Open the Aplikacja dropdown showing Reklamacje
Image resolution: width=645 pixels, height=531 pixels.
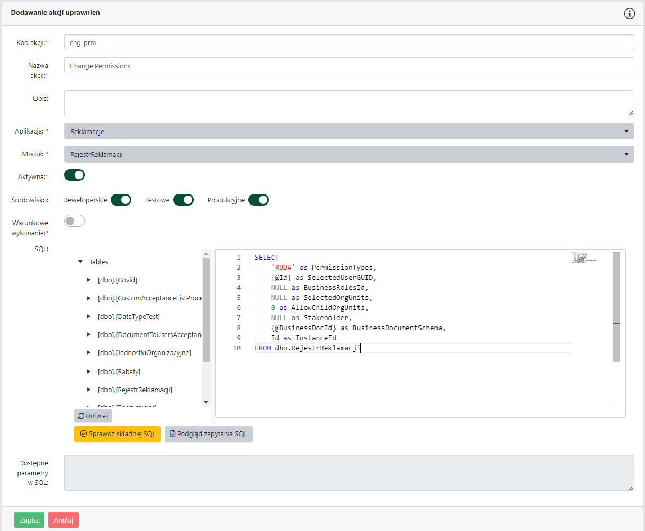pos(348,131)
